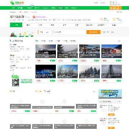
Task: Select the active green home tab
Action: point(16,25)
